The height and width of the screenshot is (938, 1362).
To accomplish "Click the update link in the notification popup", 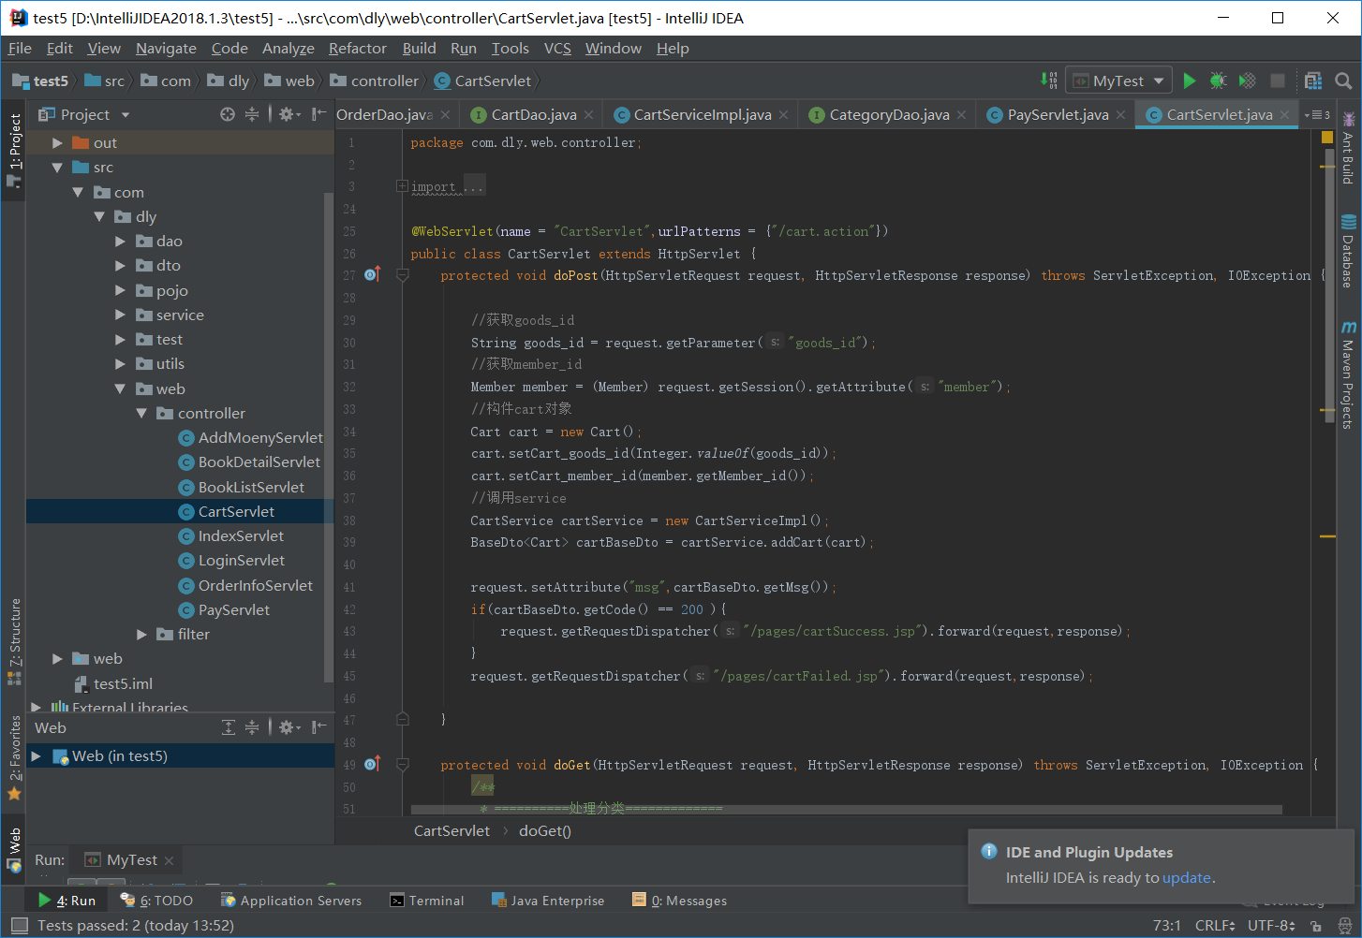I will coord(1187,878).
